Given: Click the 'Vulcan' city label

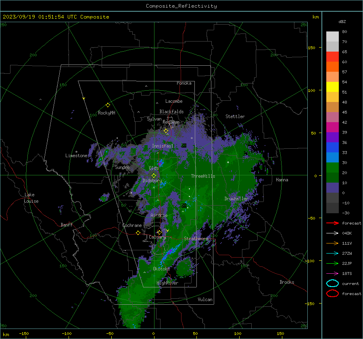Looking at the screenshot, I should 205,299.
